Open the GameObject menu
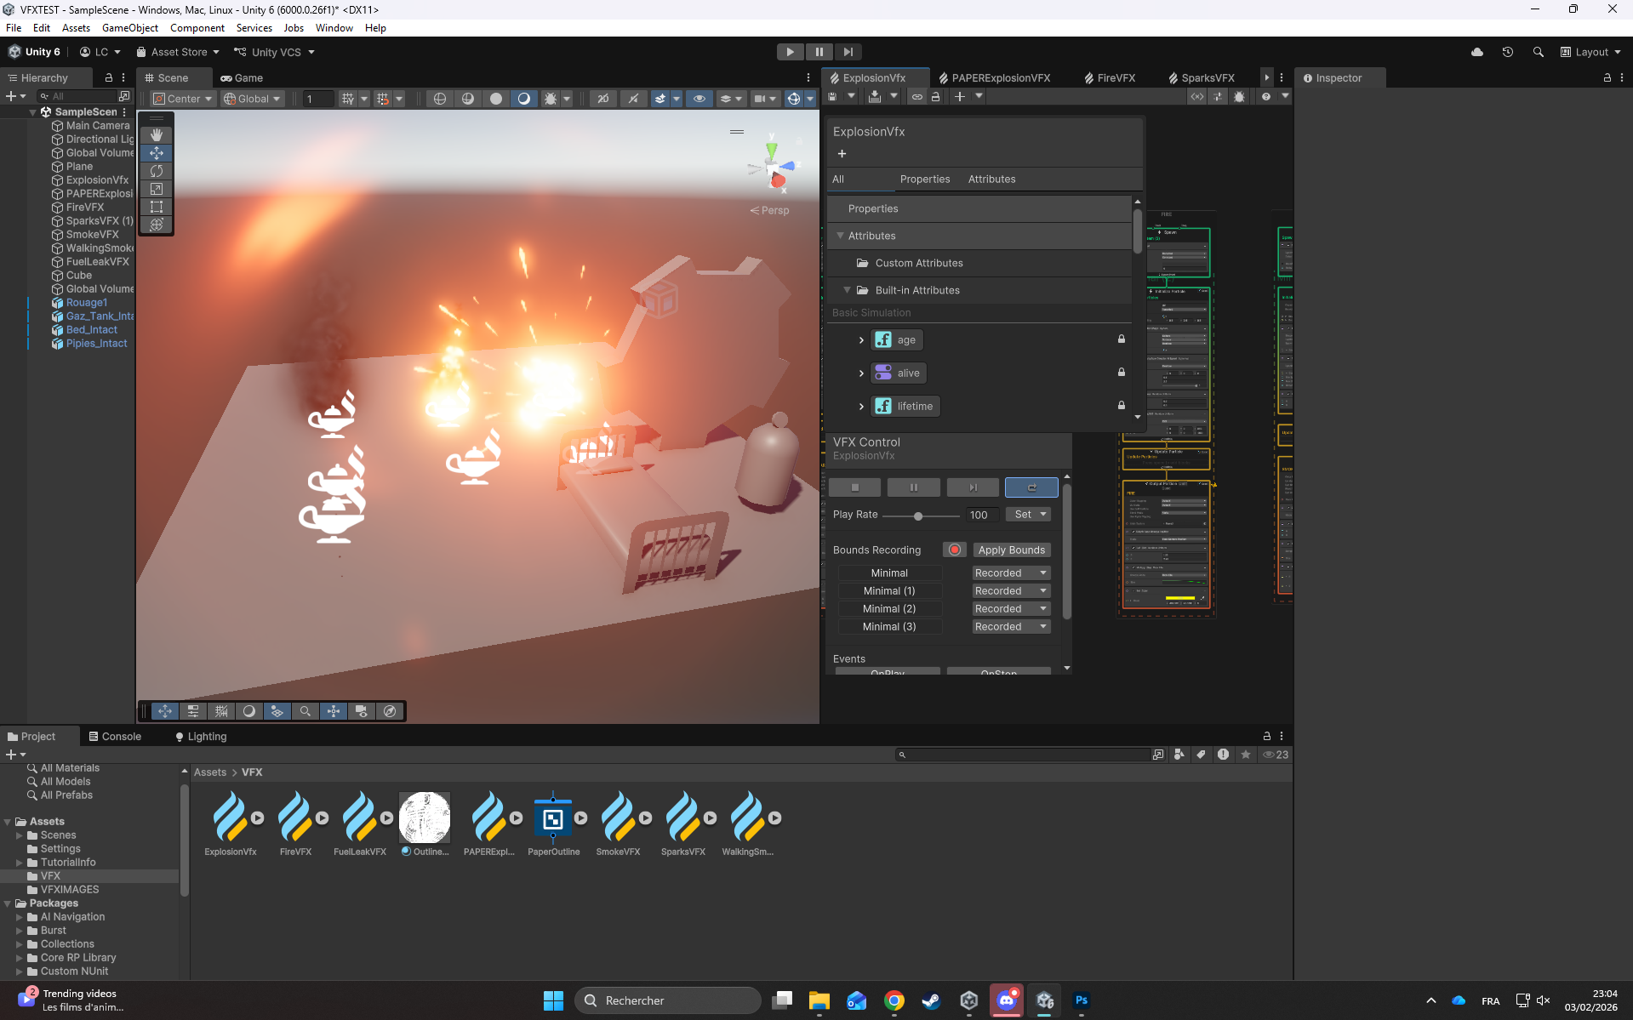The image size is (1633, 1020). (x=130, y=28)
